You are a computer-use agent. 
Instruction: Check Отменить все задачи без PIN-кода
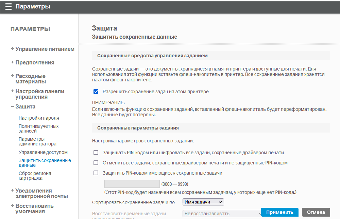[x=96, y=163]
